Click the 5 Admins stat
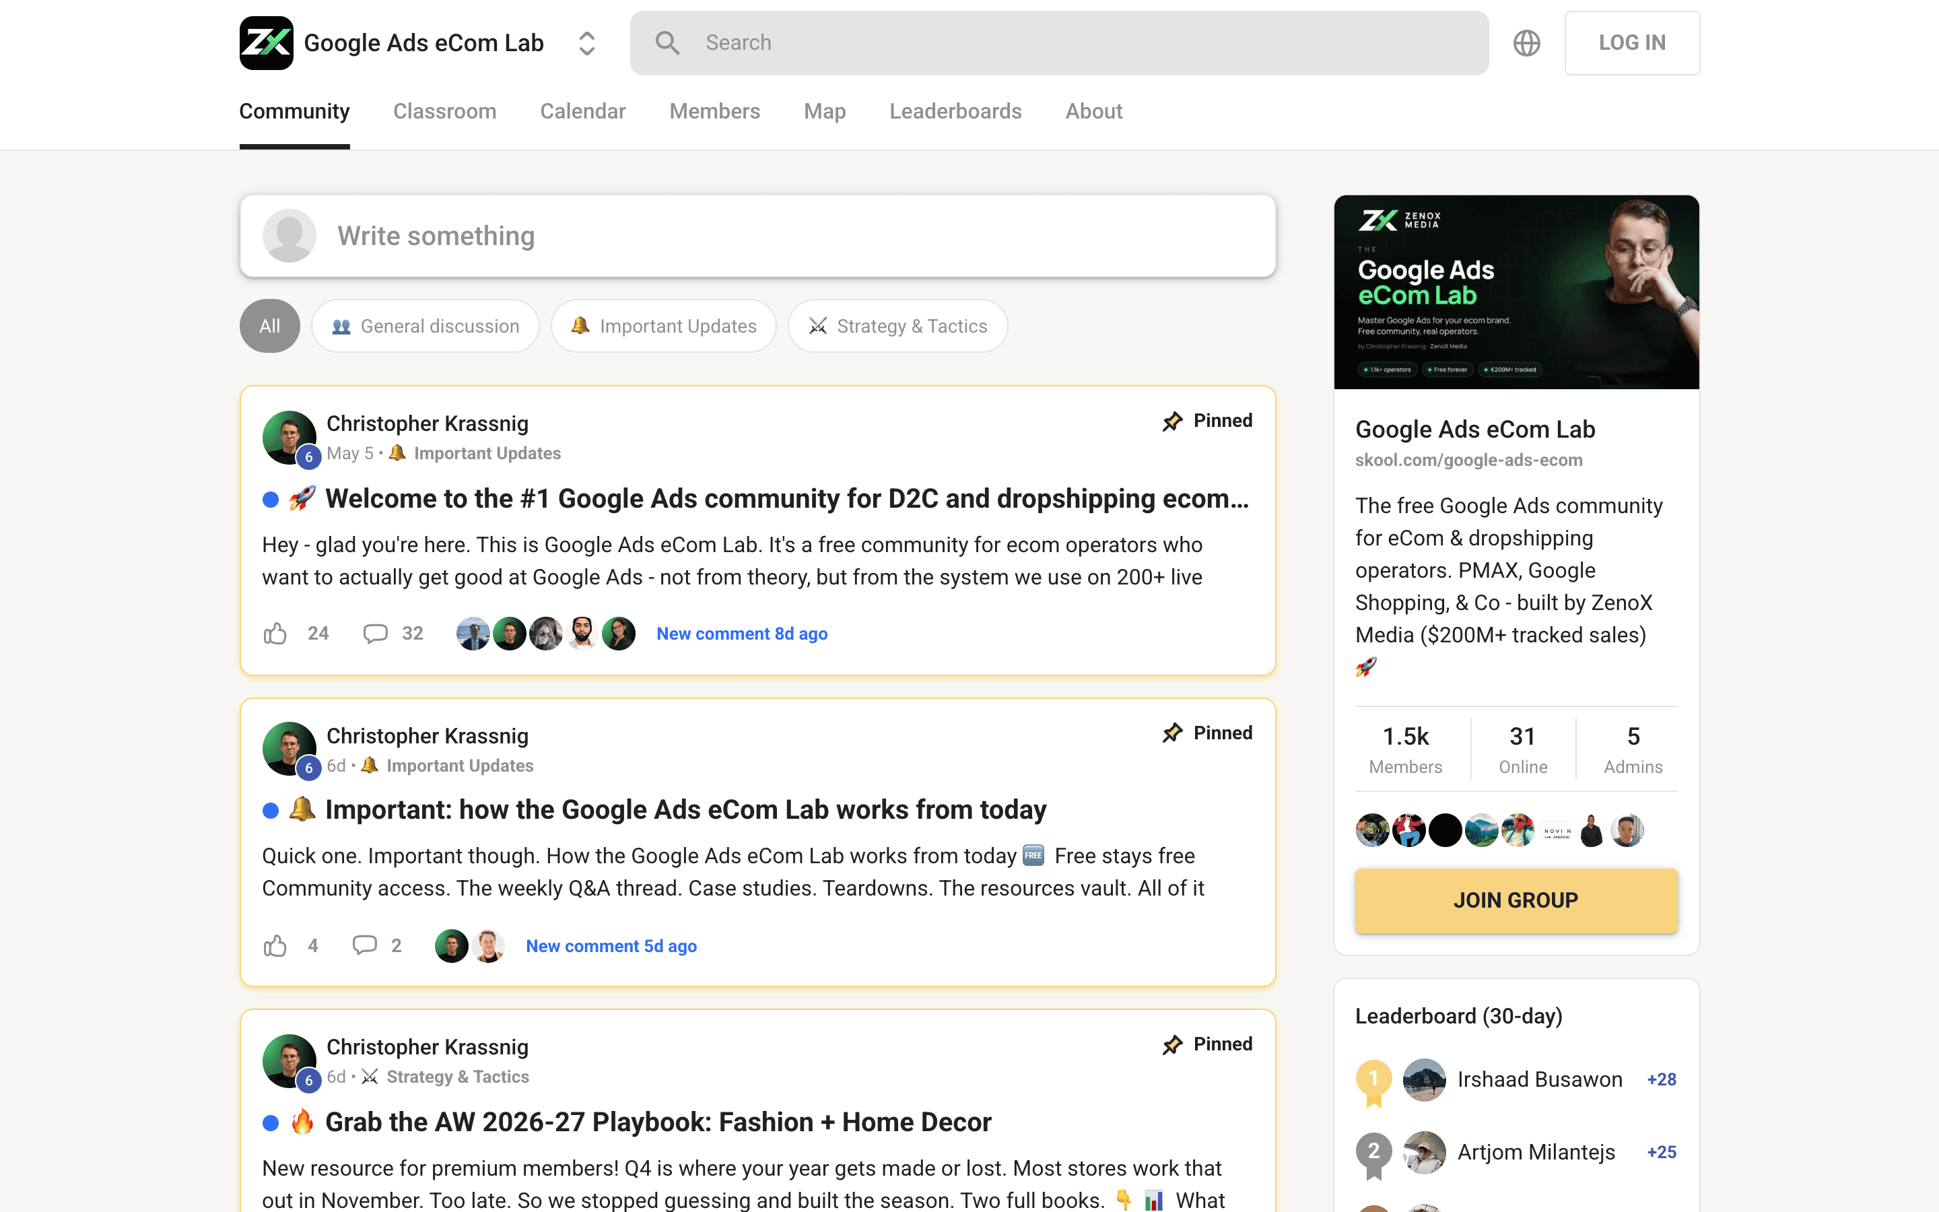The width and height of the screenshot is (1939, 1212). [1633, 749]
